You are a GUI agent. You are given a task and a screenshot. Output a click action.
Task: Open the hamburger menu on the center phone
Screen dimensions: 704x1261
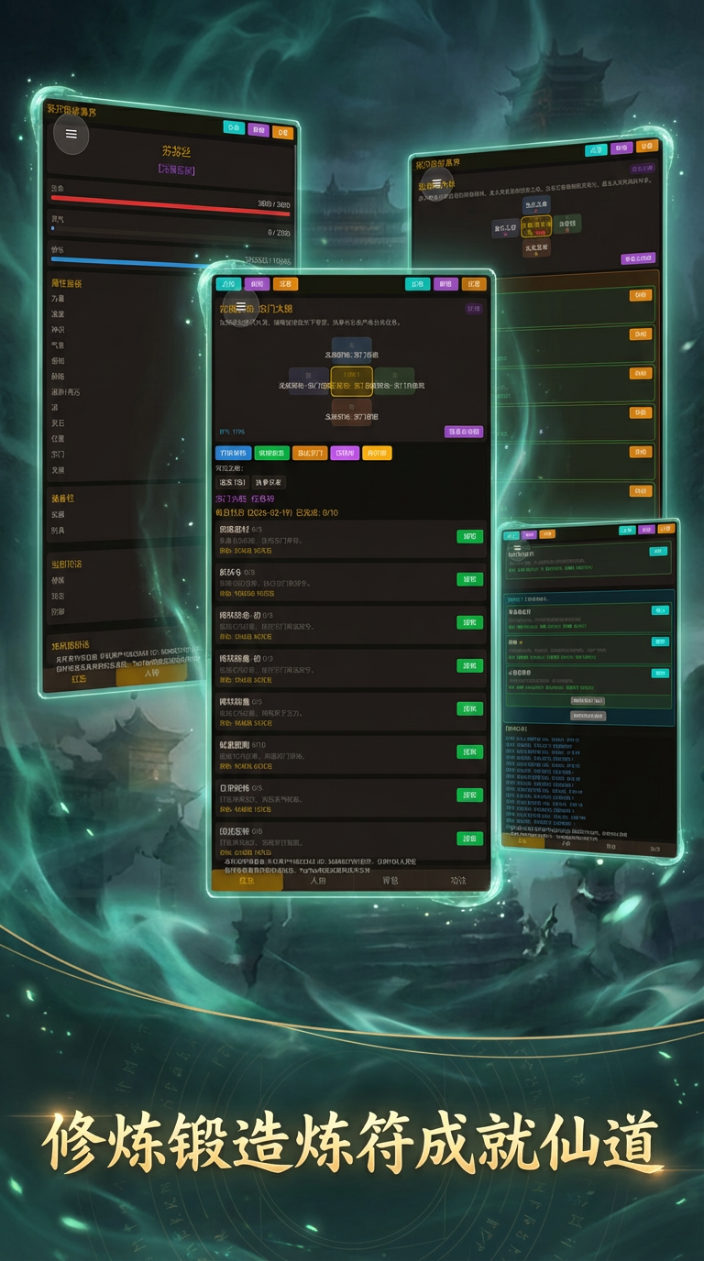click(x=241, y=306)
